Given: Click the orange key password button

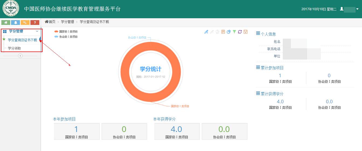Looking at the screenshot, I should click(x=25, y=23).
